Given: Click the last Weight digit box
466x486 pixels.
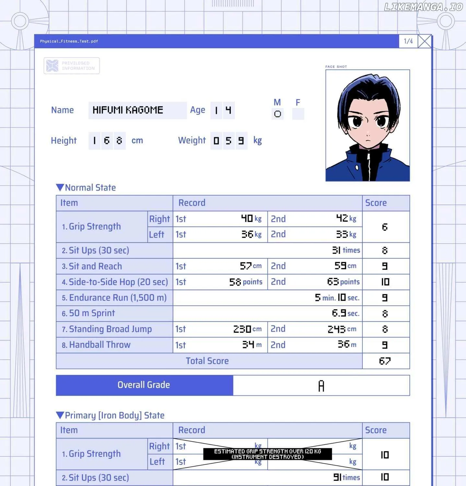Looking at the screenshot, I should [x=241, y=141].
